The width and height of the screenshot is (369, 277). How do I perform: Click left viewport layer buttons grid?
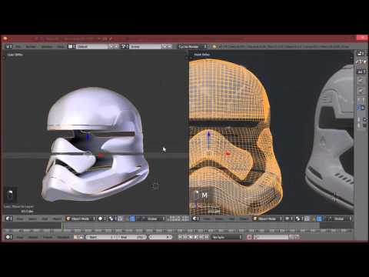(178, 219)
